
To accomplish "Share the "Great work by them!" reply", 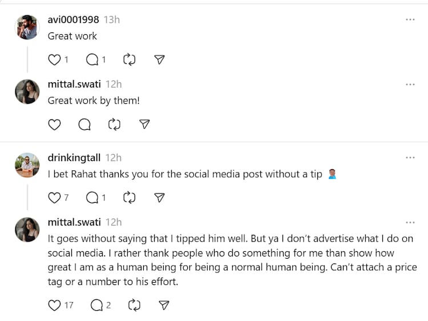I will [145, 125].
